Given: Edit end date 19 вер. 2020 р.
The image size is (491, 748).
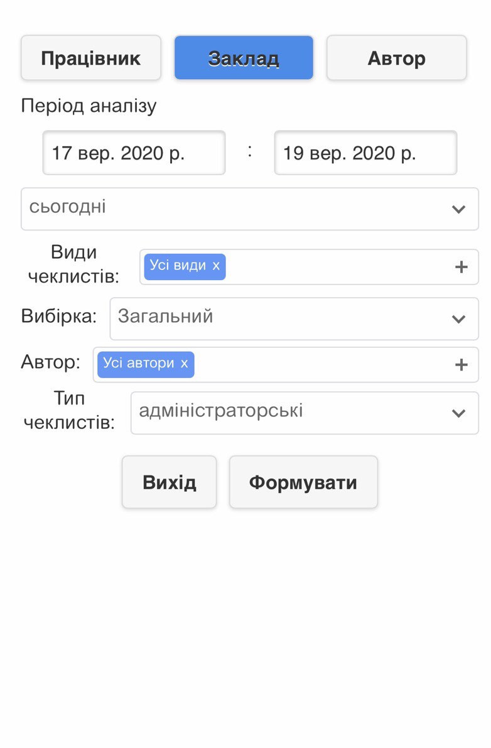Looking at the screenshot, I should [x=365, y=153].
